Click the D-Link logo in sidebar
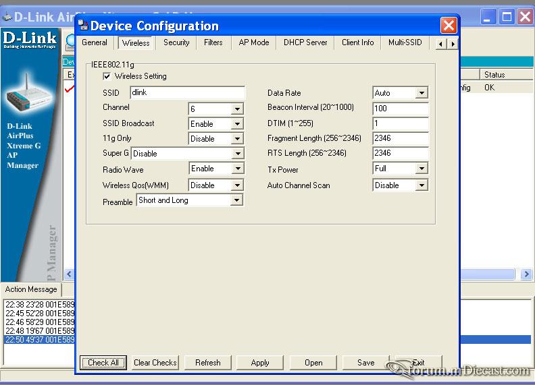Viewport: 535px width, 385px height. [30, 40]
